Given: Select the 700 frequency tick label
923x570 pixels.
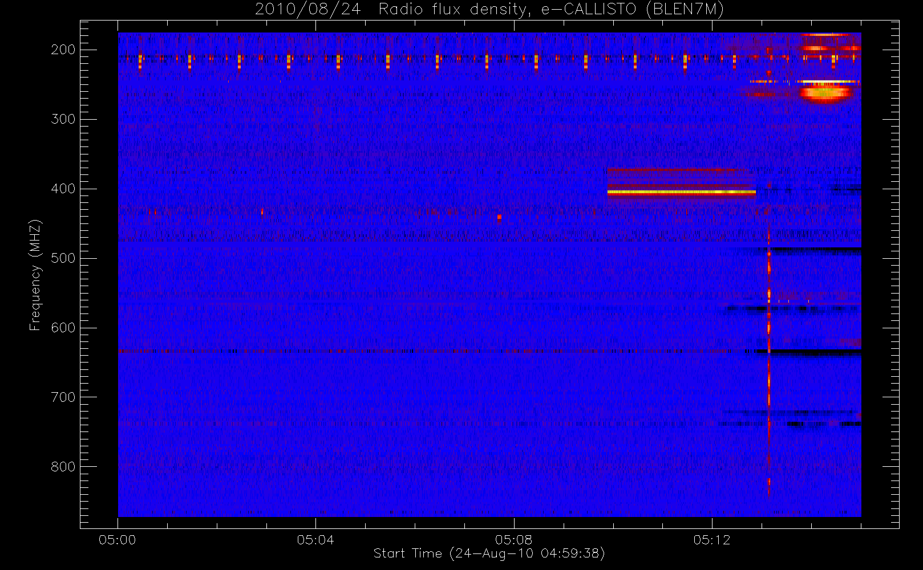Looking at the screenshot, I should point(63,397).
